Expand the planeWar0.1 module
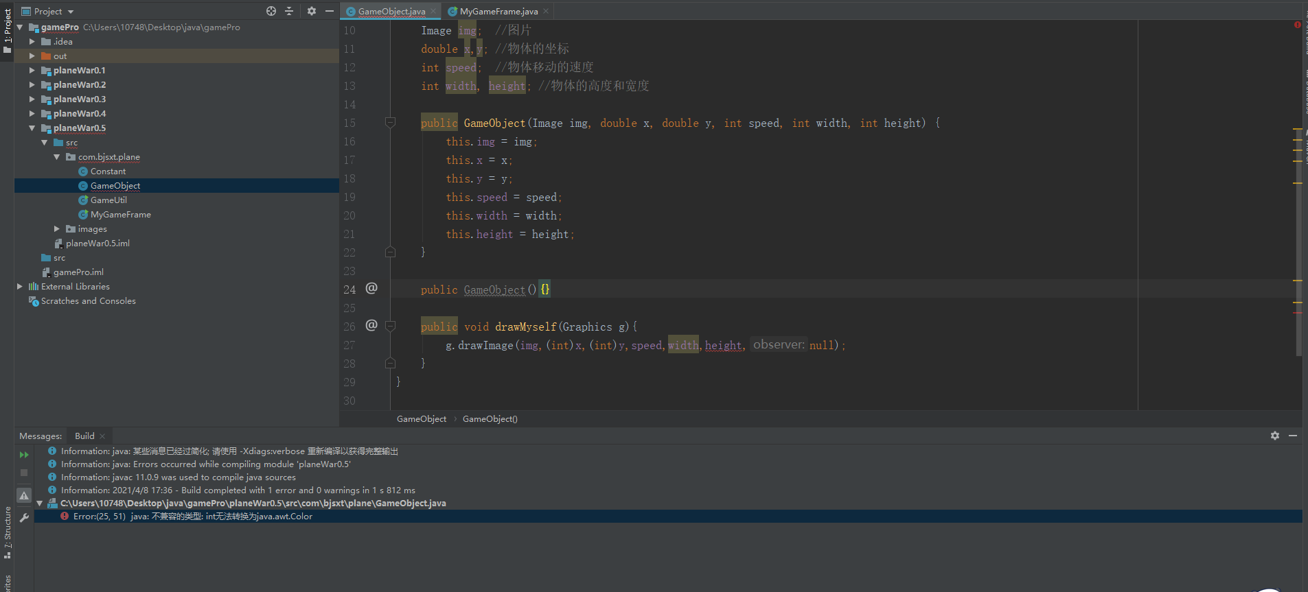 pos(32,71)
